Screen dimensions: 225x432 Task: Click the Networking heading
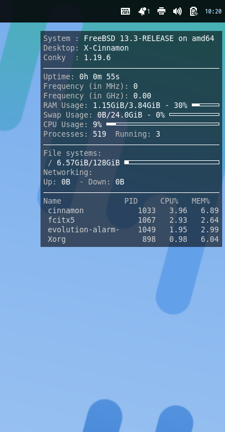[67, 173]
